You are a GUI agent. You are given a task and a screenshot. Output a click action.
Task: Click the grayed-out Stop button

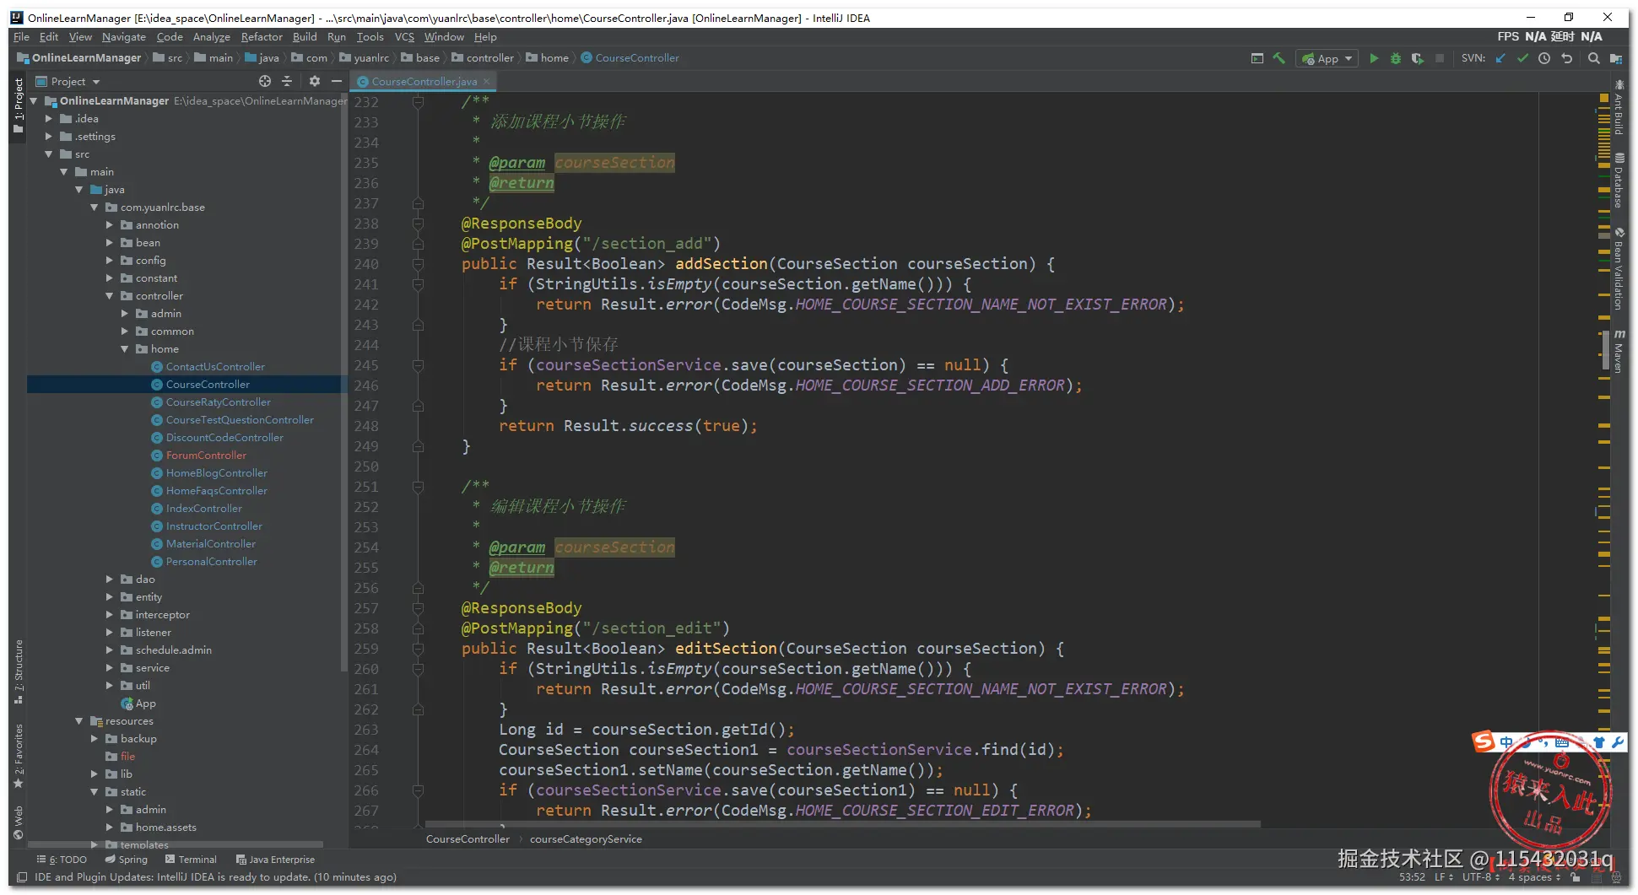(1440, 58)
